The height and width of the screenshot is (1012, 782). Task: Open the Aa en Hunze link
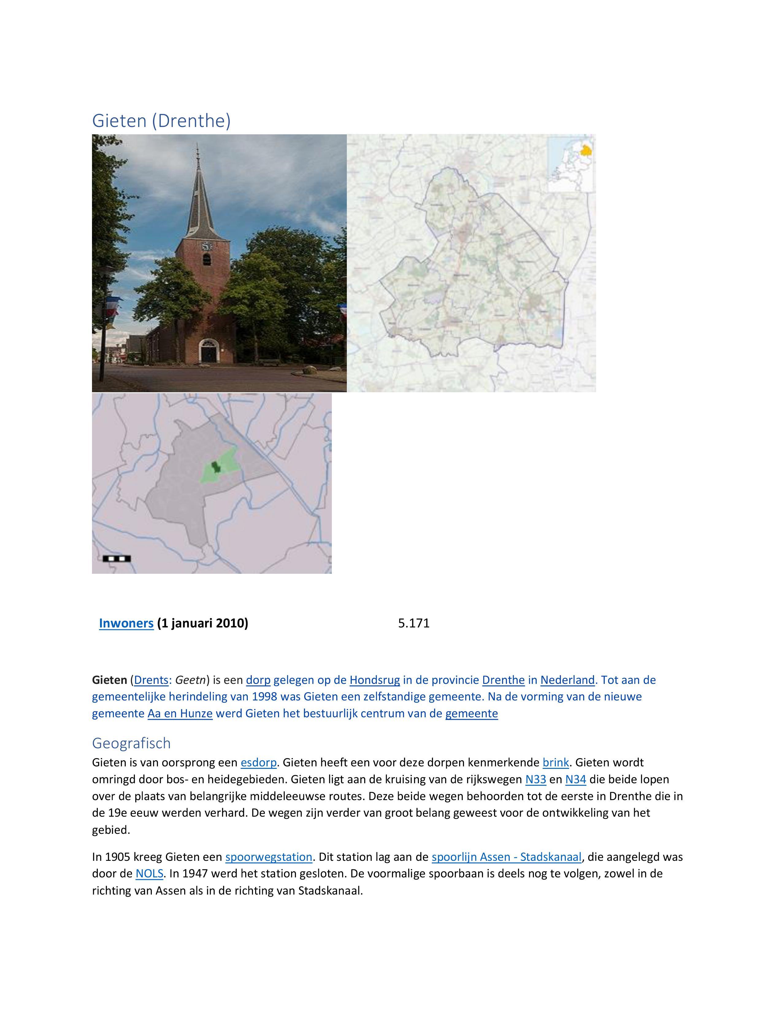click(180, 713)
